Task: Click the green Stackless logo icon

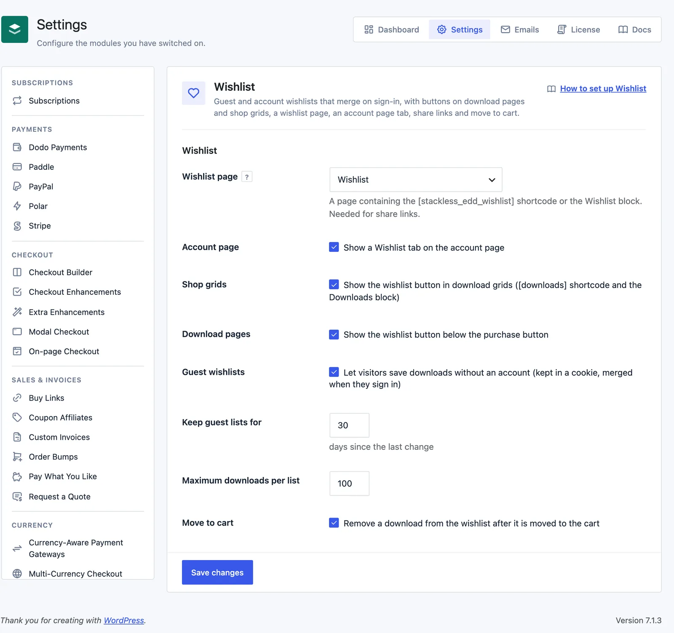Action: [15, 29]
